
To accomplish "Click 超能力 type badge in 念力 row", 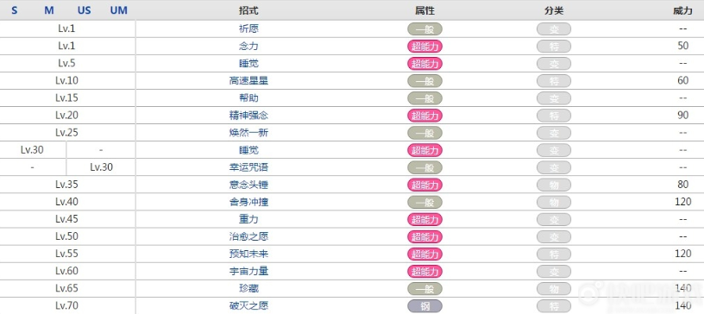I will pos(424,47).
